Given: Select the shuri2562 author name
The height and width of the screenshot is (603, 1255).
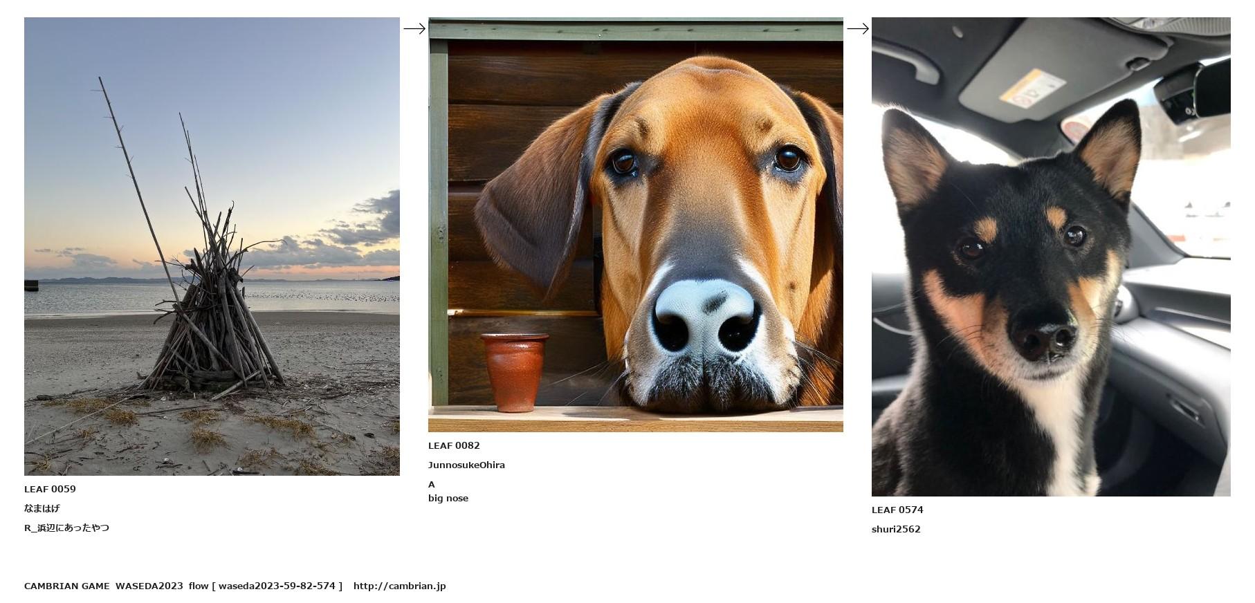Looking at the screenshot, I should 896,529.
